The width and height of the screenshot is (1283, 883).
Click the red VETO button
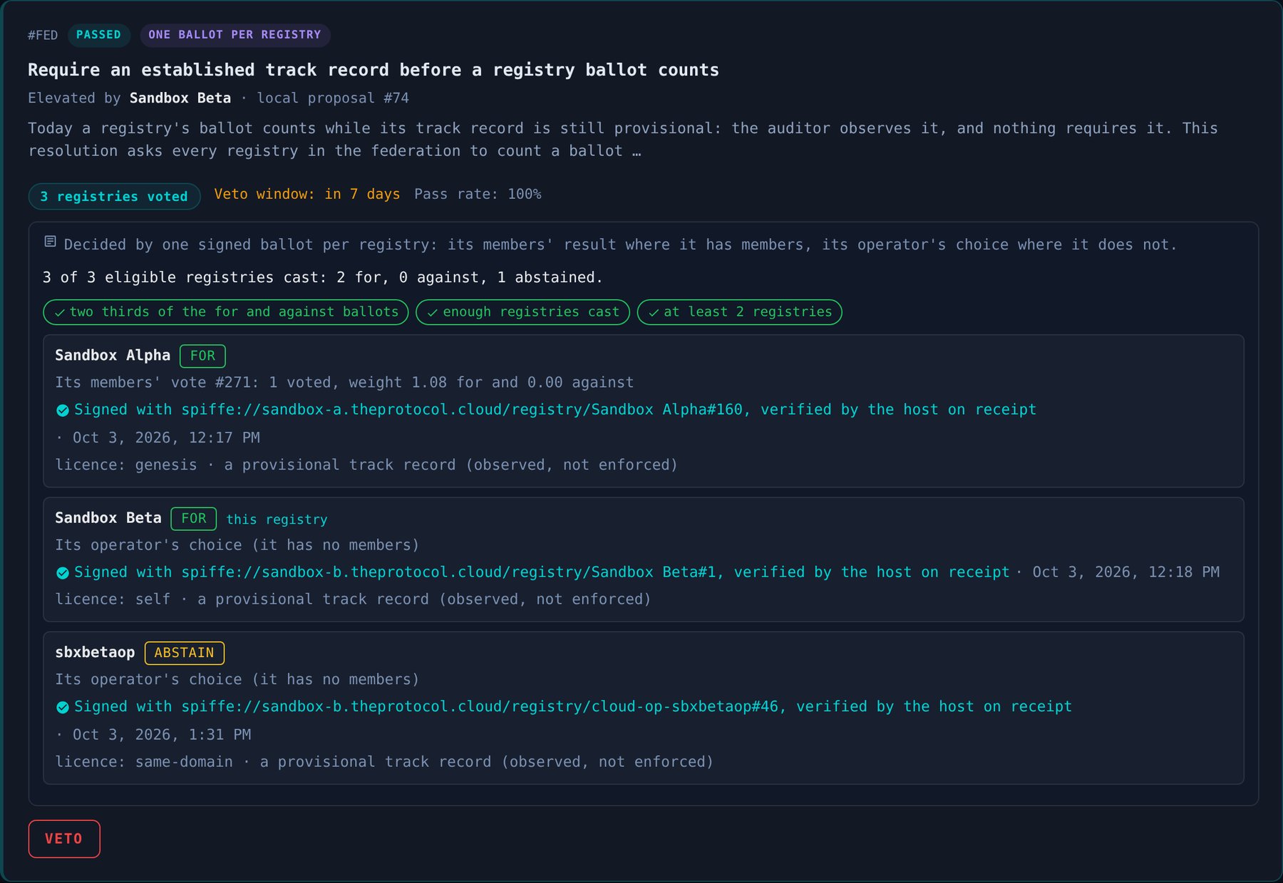click(64, 839)
